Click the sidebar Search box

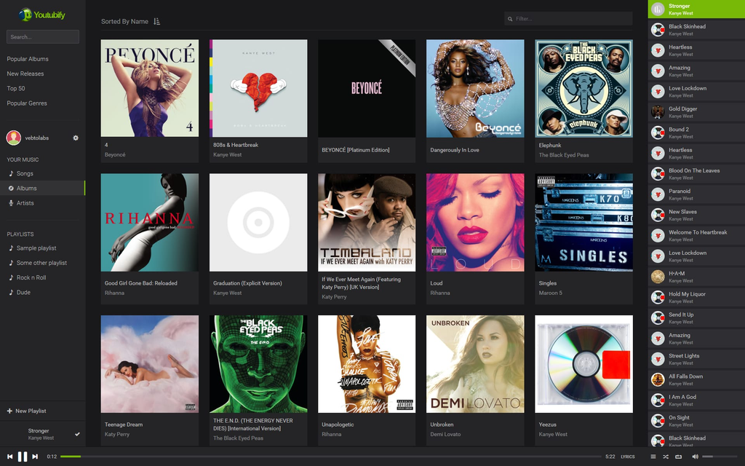pyautogui.click(x=43, y=36)
